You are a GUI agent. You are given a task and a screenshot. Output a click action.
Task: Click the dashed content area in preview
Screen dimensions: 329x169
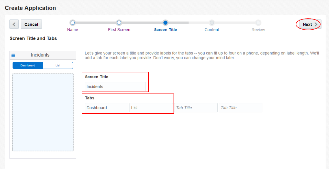43,112
